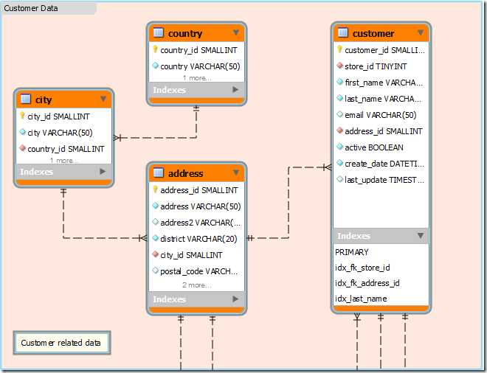Collapse the address table with header arrow
Viewport: 487px width, 373px height.
236,172
